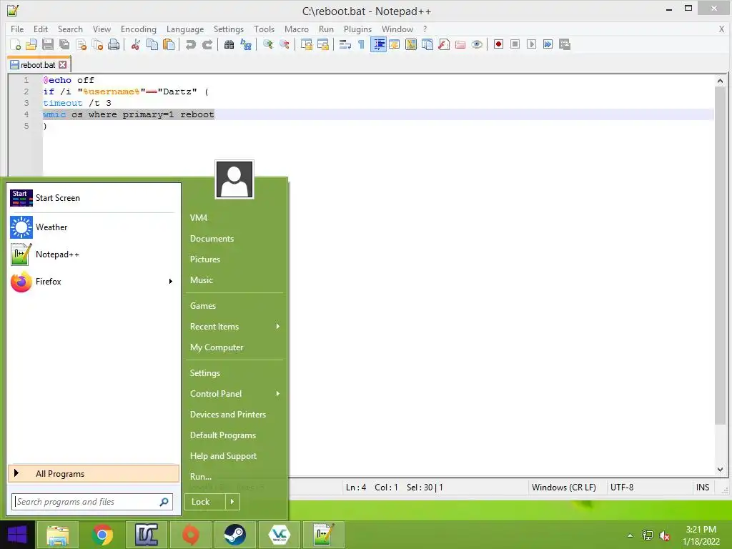Click the Save All toolbar icon
Image resolution: width=732 pixels, height=549 pixels.
tap(64, 44)
